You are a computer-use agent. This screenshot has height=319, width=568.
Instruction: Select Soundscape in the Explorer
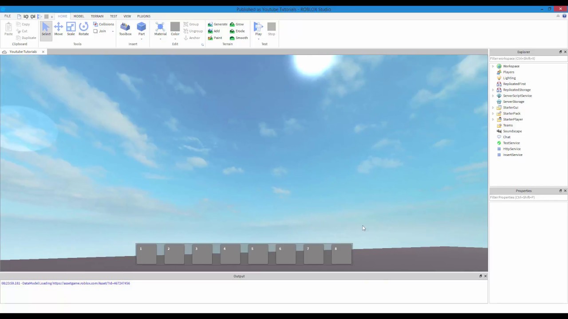pyautogui.click(x=513, y=131)
